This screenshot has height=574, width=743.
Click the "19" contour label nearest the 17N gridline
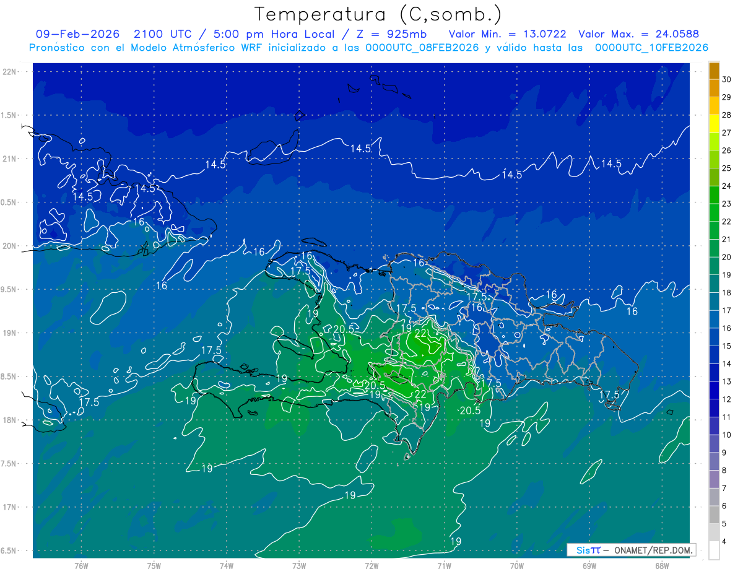(350, 495)
